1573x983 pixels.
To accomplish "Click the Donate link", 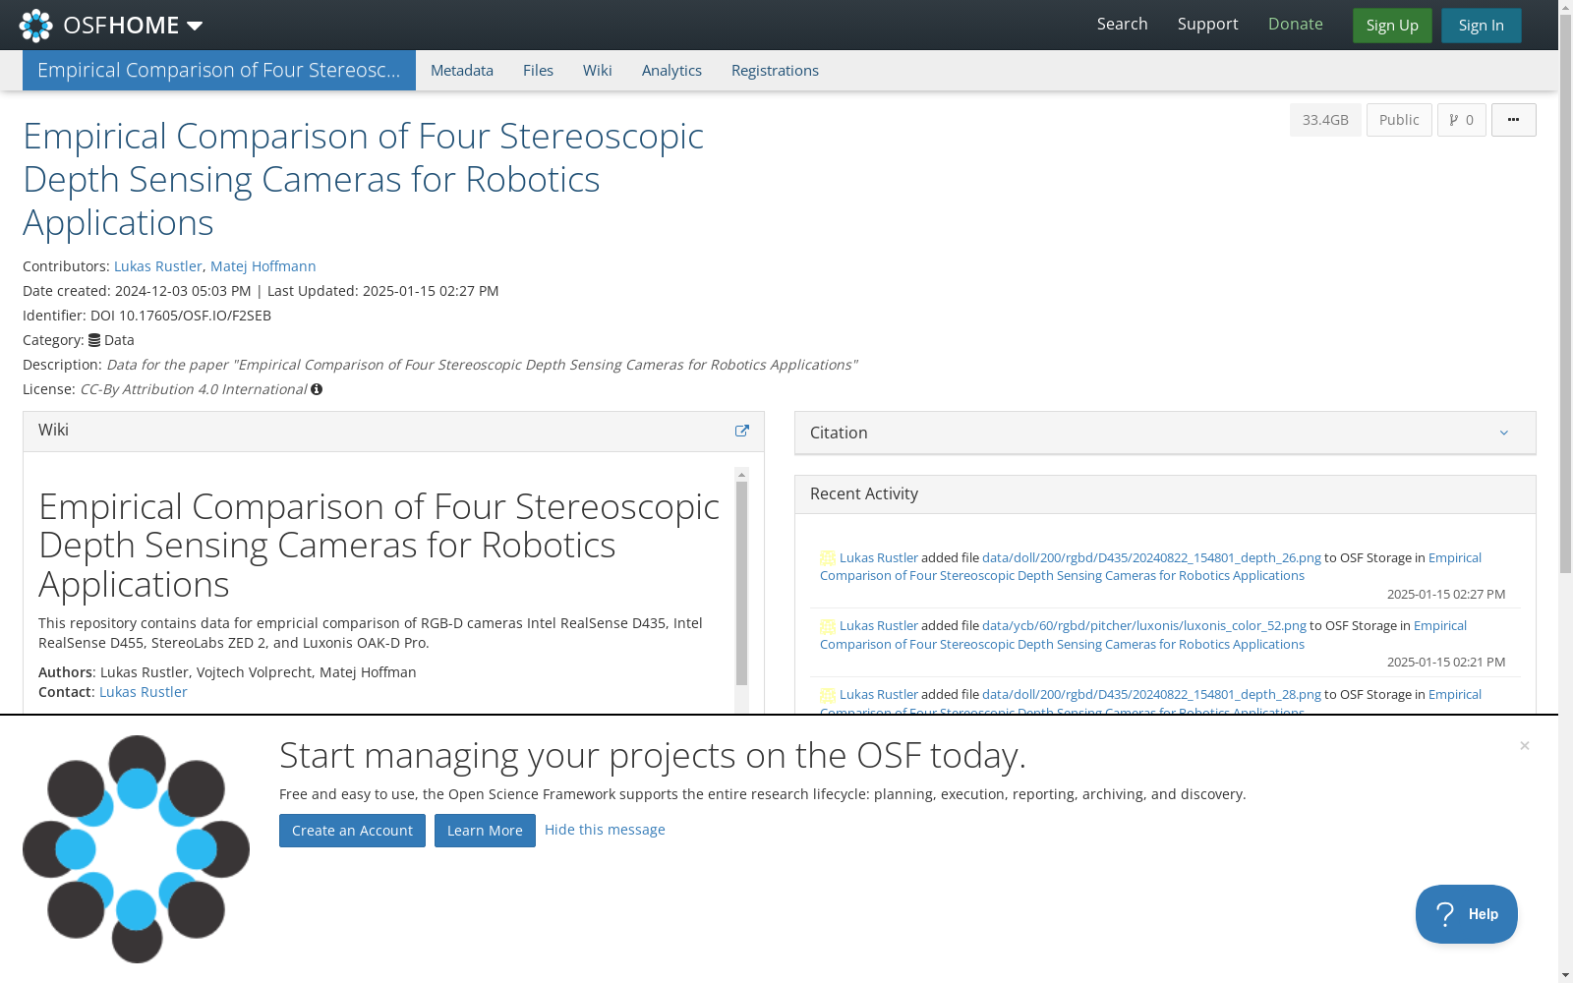I will coord(1295,24).
